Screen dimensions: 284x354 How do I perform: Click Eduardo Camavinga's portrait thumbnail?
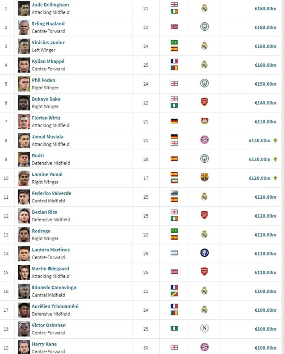click(24, 291)
